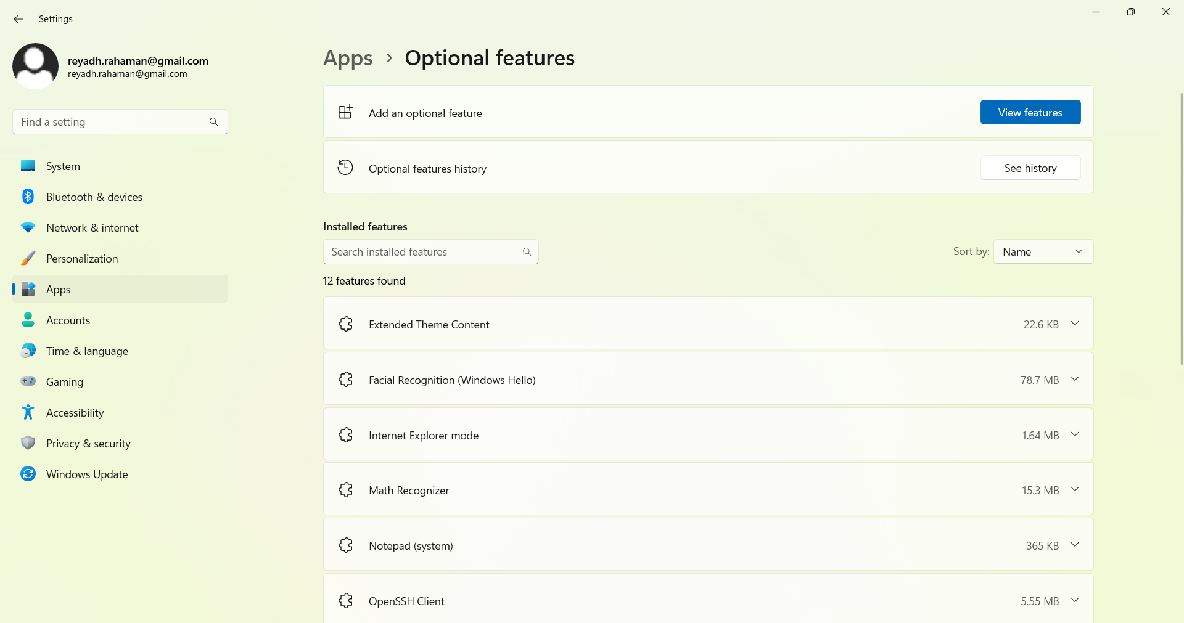Click the Privacy & security shield icon
Image resolution: width=1184 pixels, height=623 pixels.
pos(28,443)
